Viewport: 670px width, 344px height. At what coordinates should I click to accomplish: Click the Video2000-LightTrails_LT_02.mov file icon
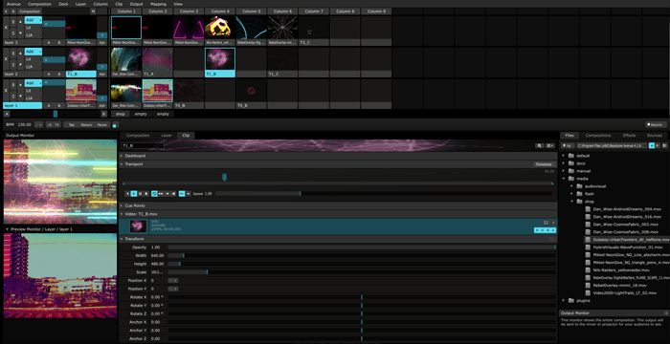(x=589, y=292)
